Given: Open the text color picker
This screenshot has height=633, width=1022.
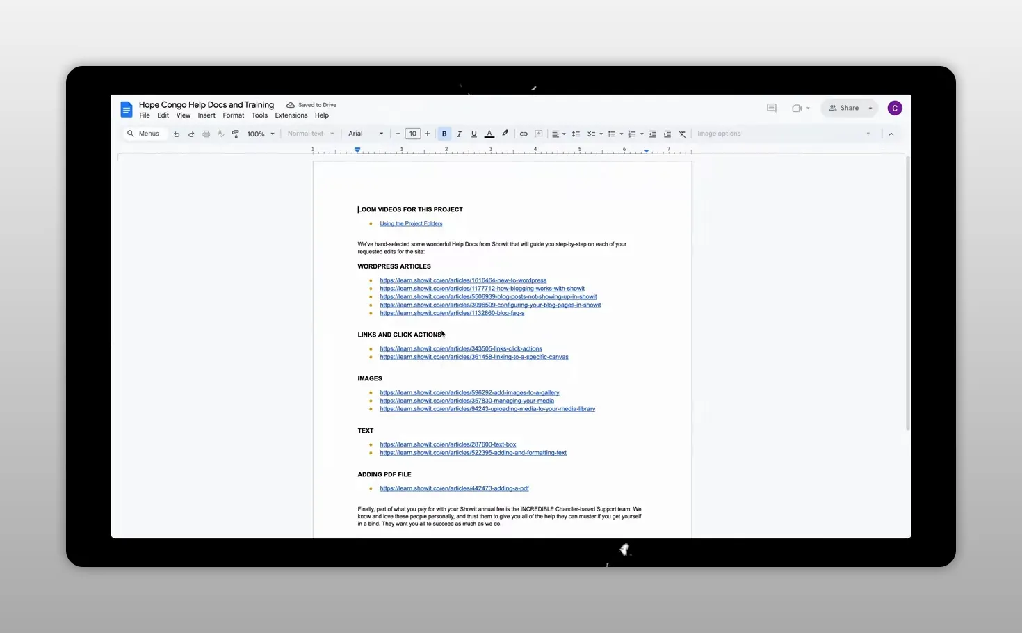Looking at the screenshot, I should (x=489, y=134).
